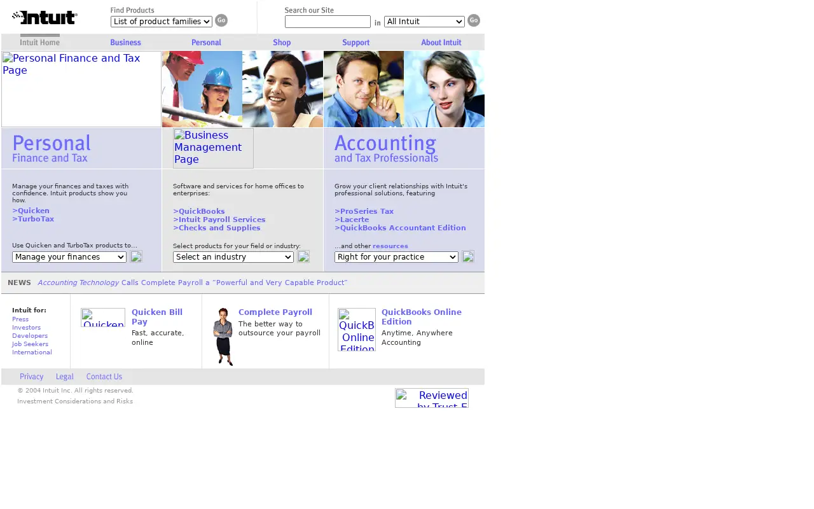The width and height of the screenshot is (814, 509).
Task: Click the Privacy footer link
Action: [x=31, y=377]
